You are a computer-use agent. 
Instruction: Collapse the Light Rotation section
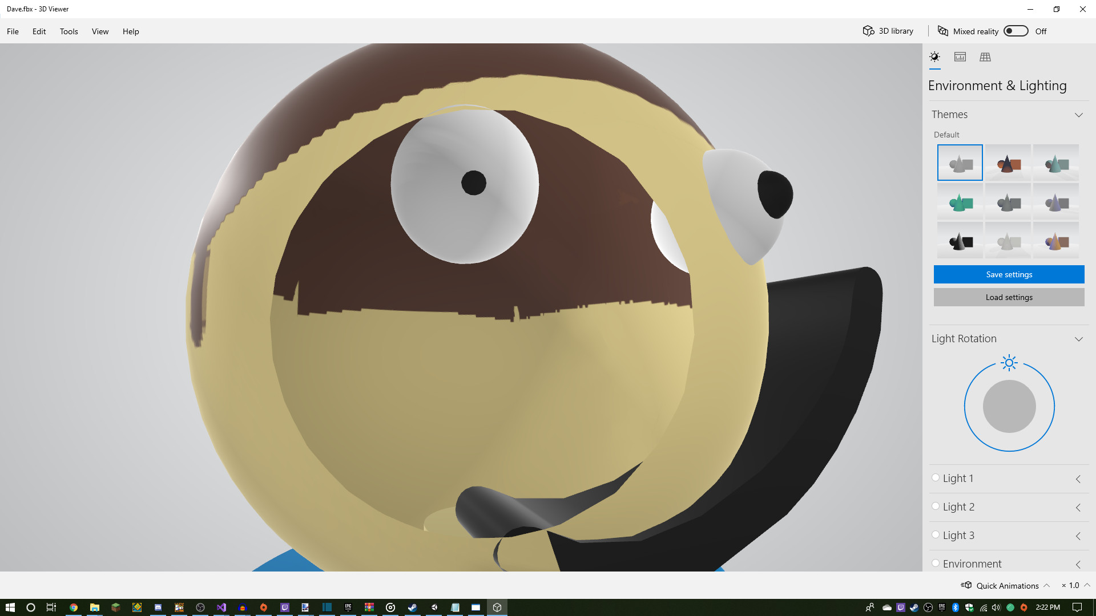[x=1079, y=339]
